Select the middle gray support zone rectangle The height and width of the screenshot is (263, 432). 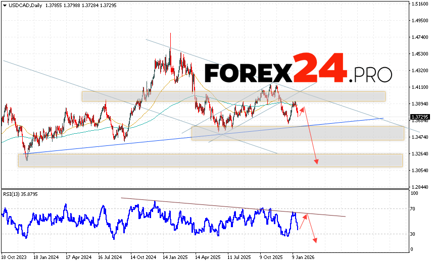click(298, 133)
